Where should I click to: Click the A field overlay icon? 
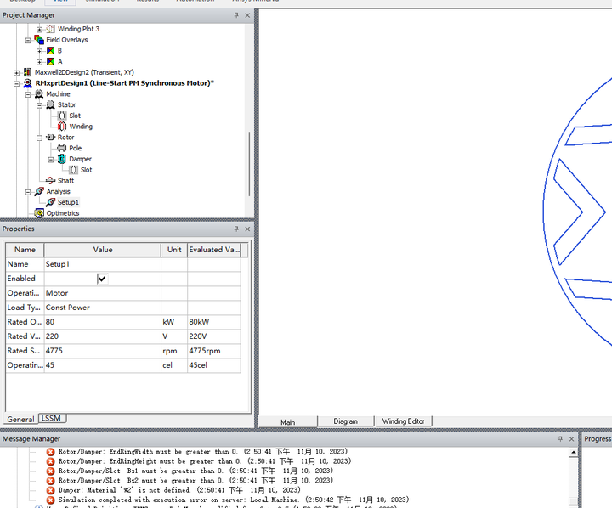point(51,62)
